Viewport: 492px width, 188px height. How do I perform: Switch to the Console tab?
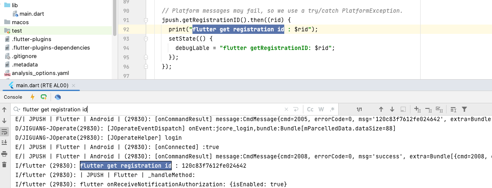click(13, 97)
